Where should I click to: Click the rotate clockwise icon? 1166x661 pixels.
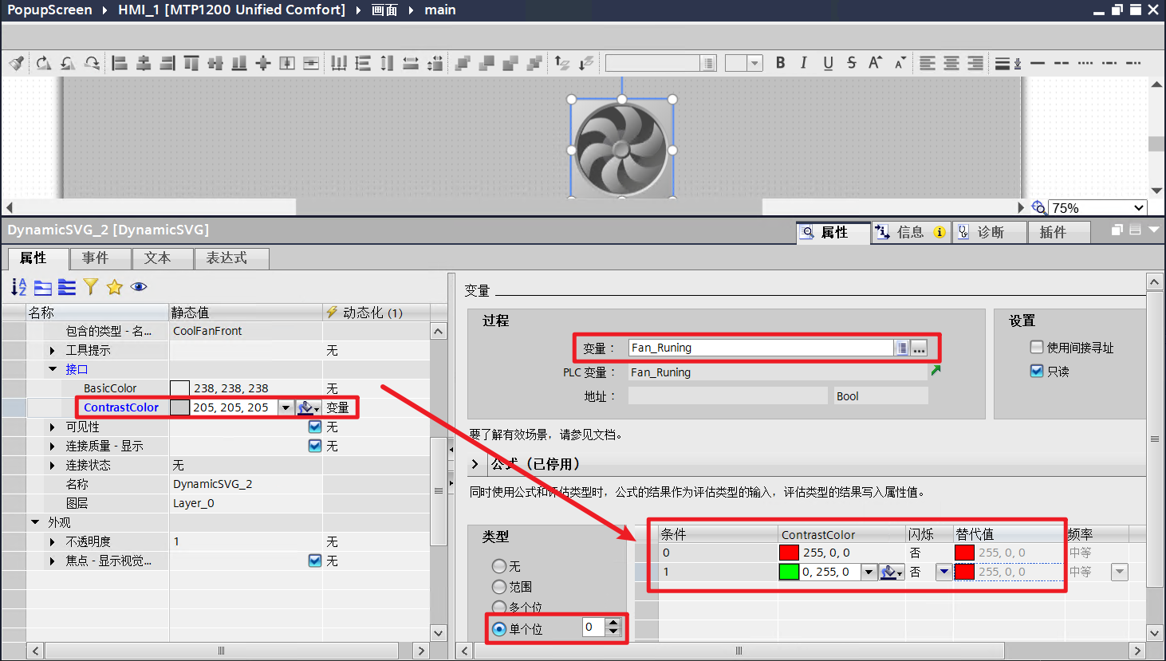[x=43, y=63]
